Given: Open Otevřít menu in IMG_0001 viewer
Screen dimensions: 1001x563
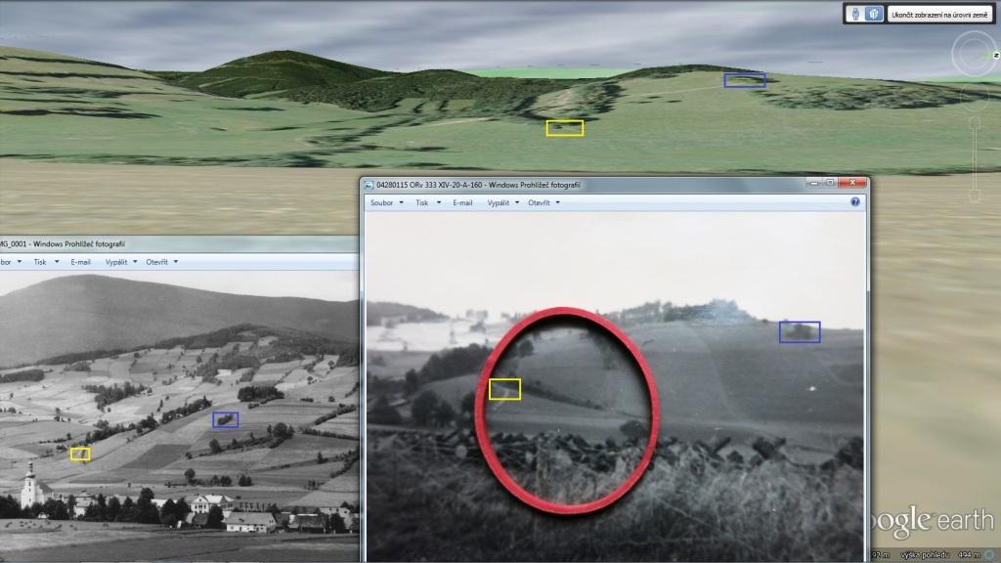Looking at the screenshot, I should pos(160,262).
